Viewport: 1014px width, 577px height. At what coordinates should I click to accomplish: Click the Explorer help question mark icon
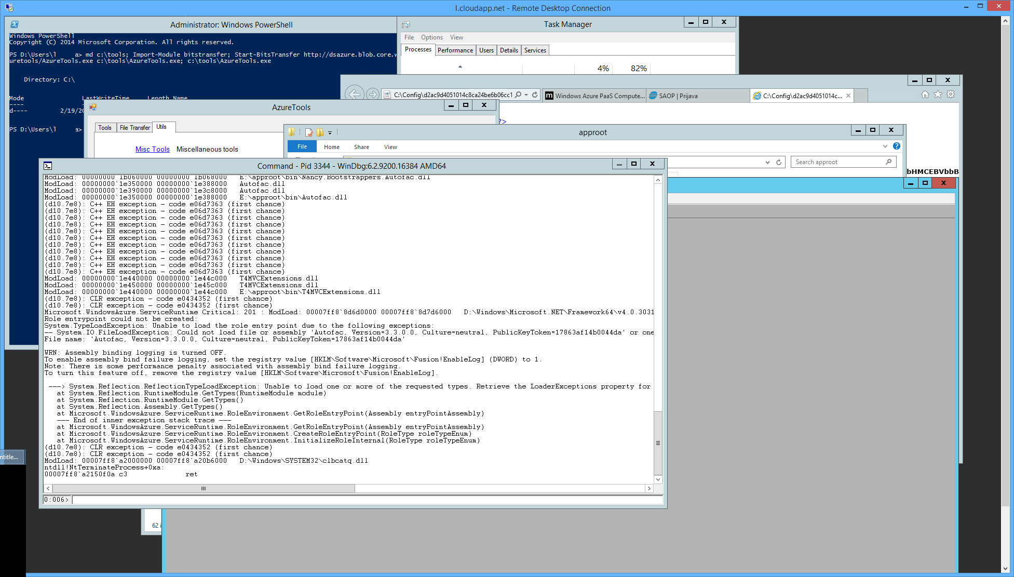click(897, 146)
